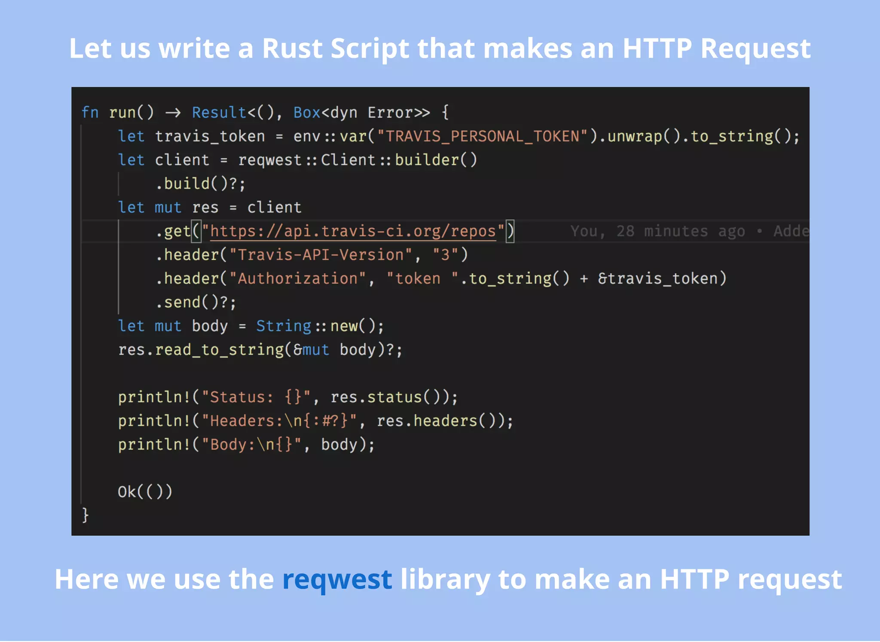Click the bottom caption about HTTP request
The image size is (880, 642).
(448, 580)
